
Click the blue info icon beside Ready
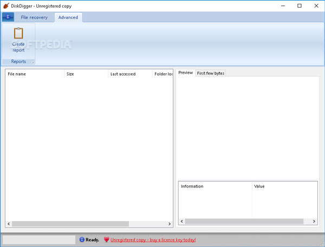click(x=82, y=239)
